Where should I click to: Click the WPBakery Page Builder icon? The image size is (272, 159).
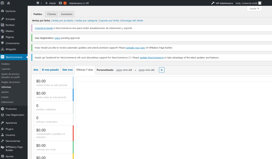2,147
